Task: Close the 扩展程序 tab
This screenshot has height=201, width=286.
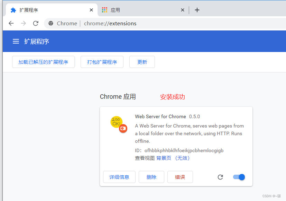Action: point(91,10)
